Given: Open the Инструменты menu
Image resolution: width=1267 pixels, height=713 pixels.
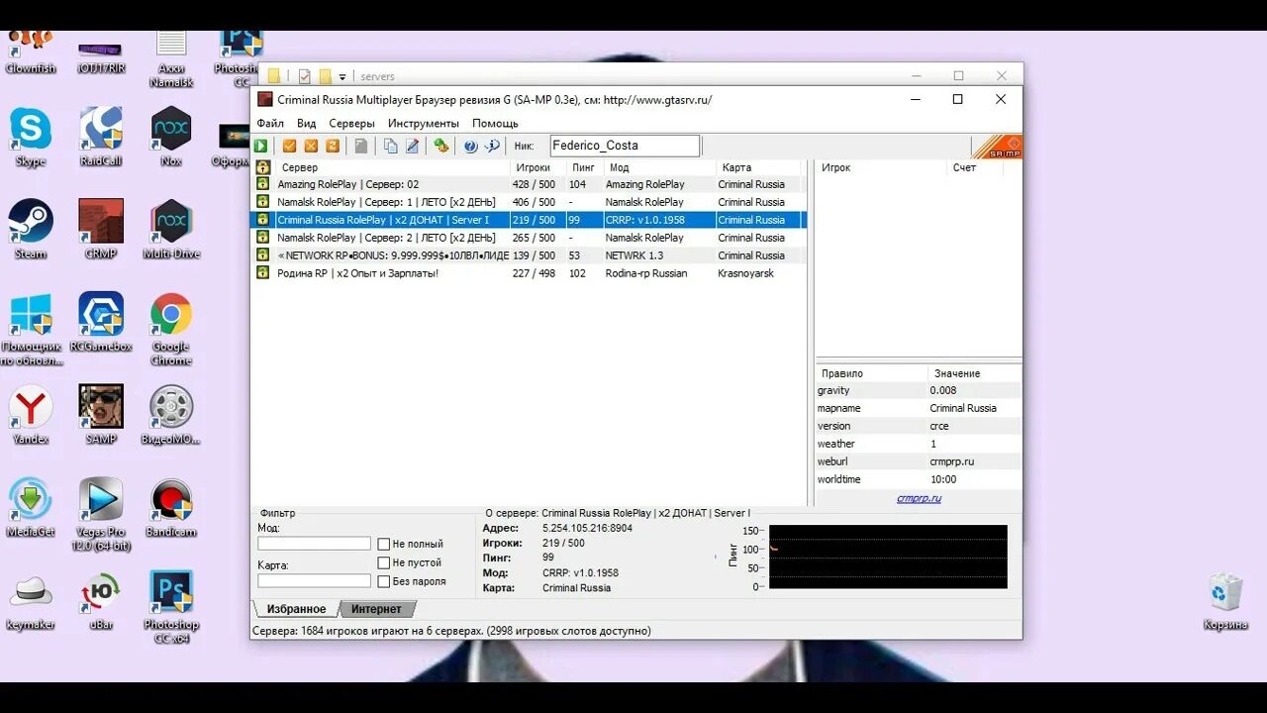Looking at the screenshot, I should pos(424,124).
